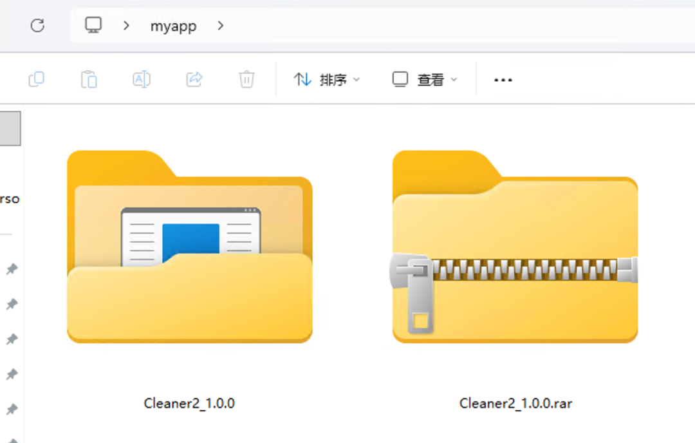Click the Delete trash icon
The width and height of the screenshot is (695, 443).
pyautogui.click(x=246, y=79)
